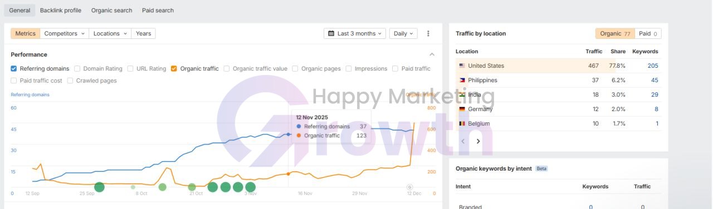Collapse the Performance section chevron
Screen dimensions: 713x209
[x=432, y=54]
